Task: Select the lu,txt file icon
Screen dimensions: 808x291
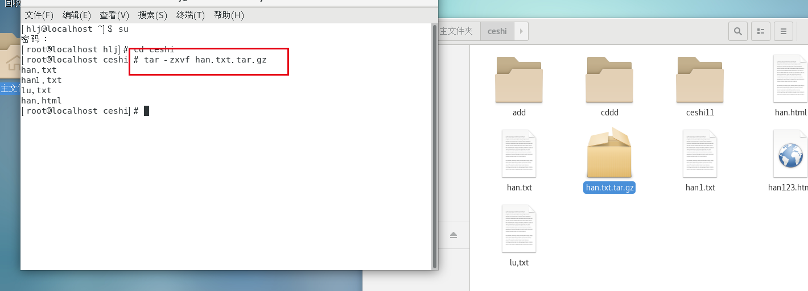Action: coord(519,229)
